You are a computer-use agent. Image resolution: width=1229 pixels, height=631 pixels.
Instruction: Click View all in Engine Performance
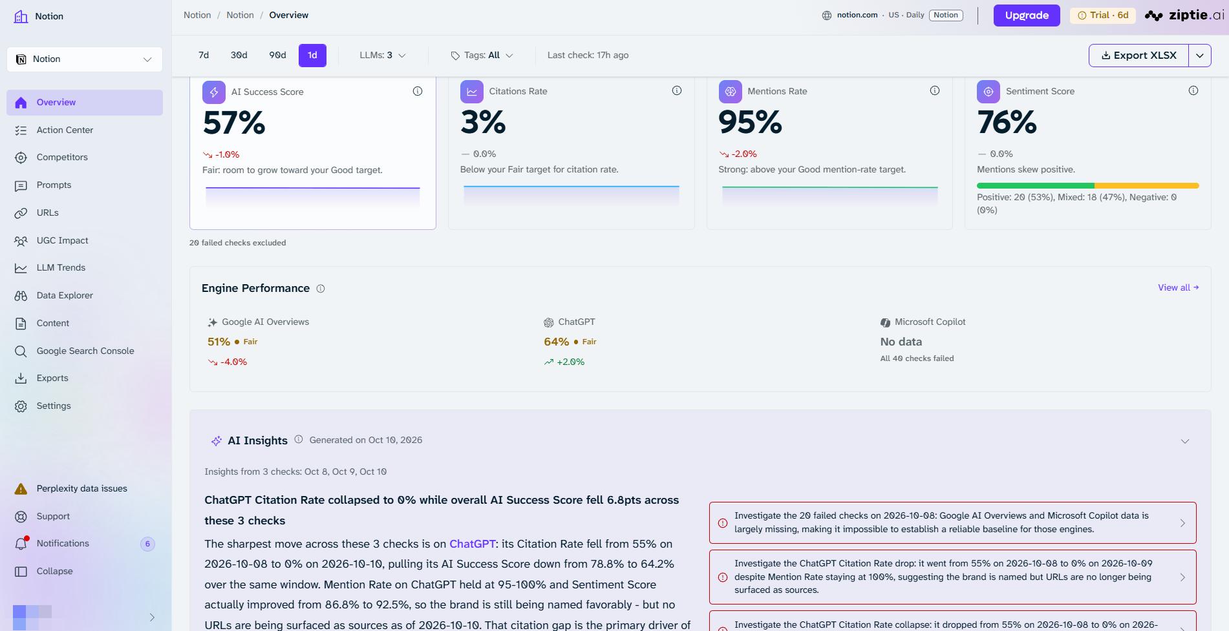tap(1178, 287)
